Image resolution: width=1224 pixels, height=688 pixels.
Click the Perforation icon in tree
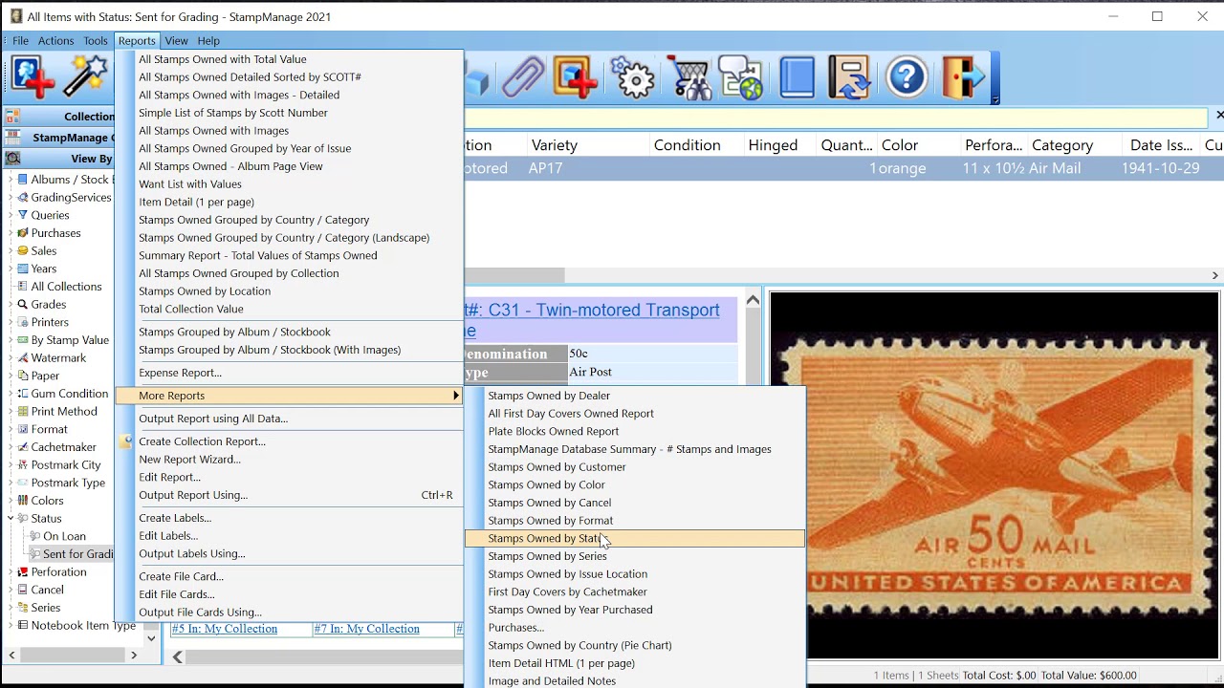tap(23, 572)
